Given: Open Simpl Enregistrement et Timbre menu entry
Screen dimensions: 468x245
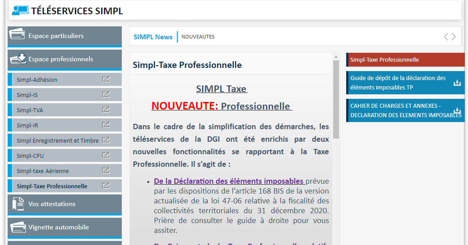Looking at the screenshot, I should pyautogui.click(x=57, y=140).
